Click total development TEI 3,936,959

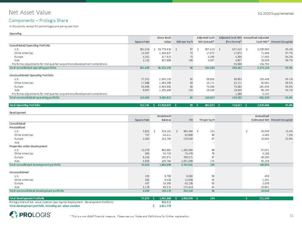pyautogui.click(x=187, y=198)
